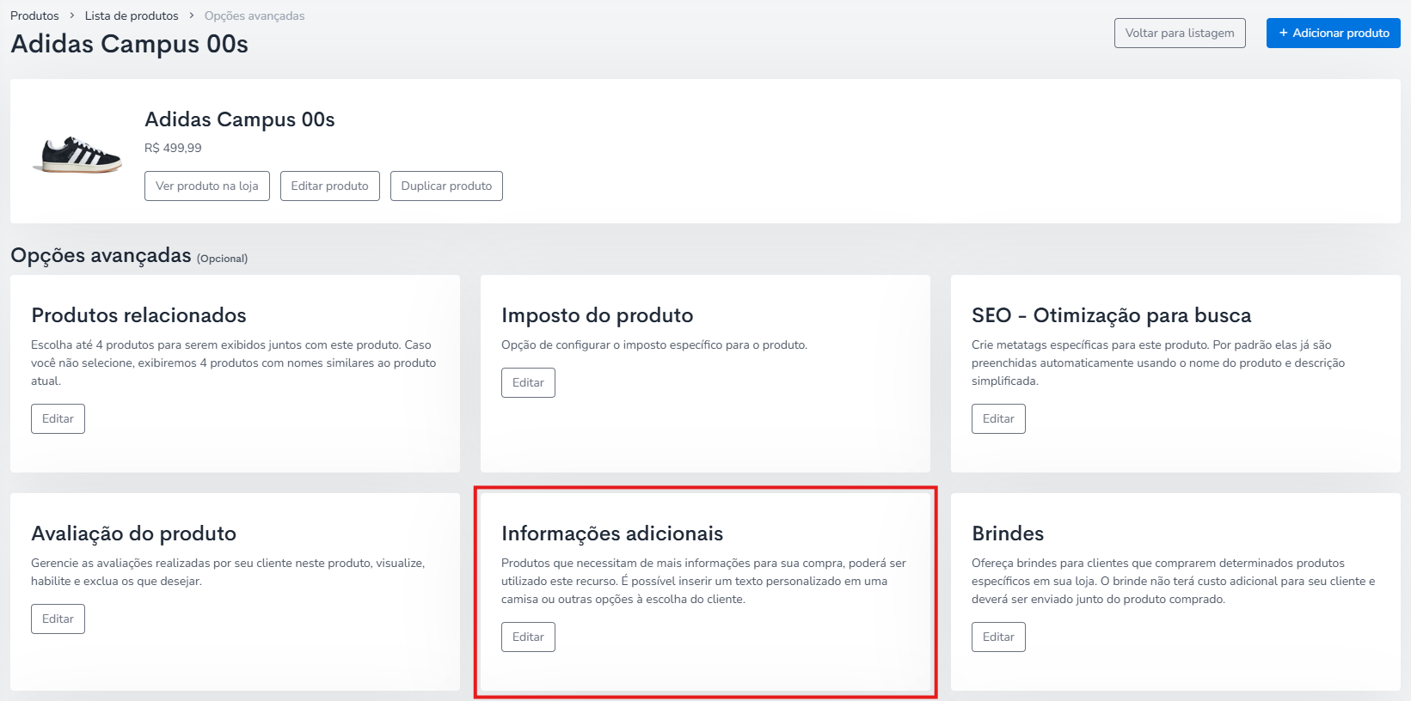This screenshot has height=701, width=1411.
Task: Click the Opções avançadas section heading
Action: [x=101, y=255]
